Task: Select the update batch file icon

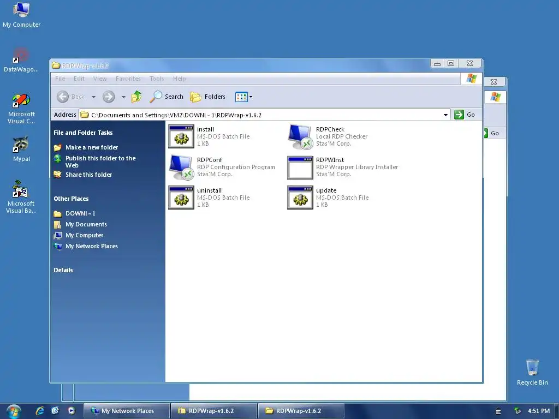Action: [x=300, y=197]
